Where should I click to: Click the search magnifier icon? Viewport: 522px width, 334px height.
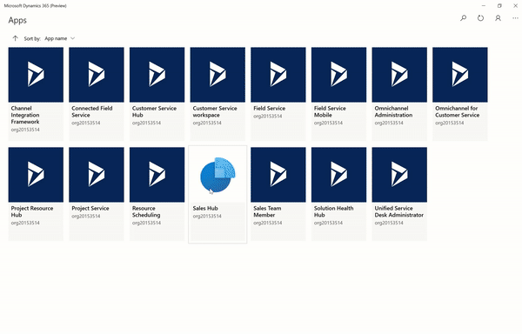coord(463,18)
